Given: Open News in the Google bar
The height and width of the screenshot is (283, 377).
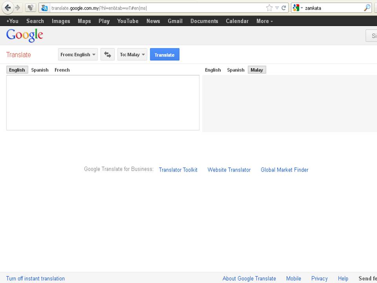Looking at the screenshot, I should 153,21.
